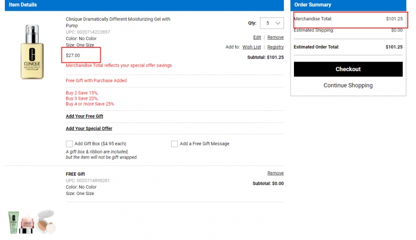This screenshot has height=240, width=416.
Task: Open Add Your Free Gift link
Action: pyautogui.click(x=84, y=116)
